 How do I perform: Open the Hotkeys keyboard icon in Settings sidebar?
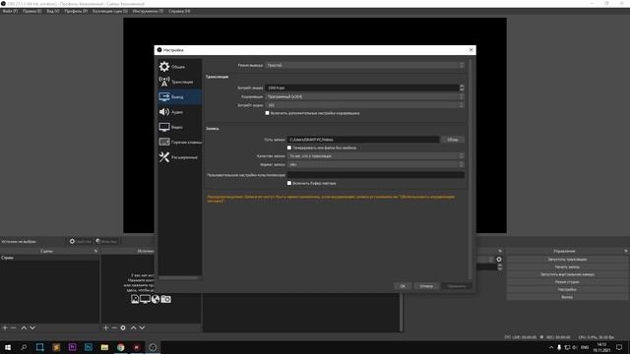(x=164, y=142)
